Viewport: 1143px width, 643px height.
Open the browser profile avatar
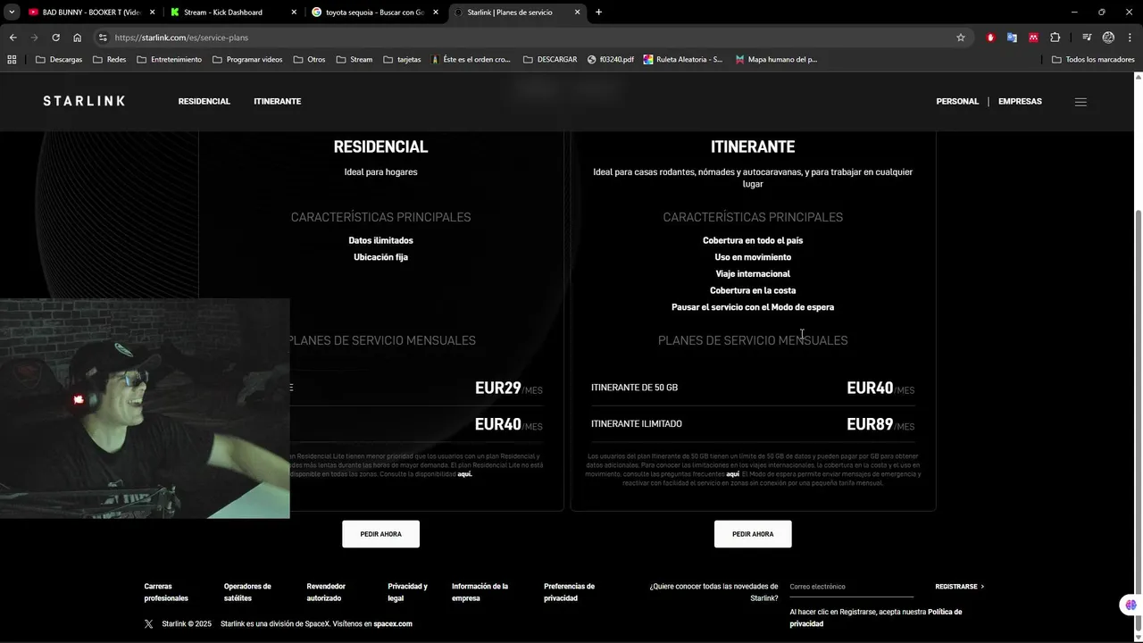pyautogui.click(x=1108, y=38)
